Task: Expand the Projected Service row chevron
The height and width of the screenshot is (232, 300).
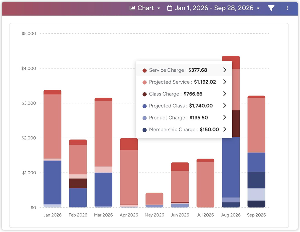Action: (x=225, y=82)
